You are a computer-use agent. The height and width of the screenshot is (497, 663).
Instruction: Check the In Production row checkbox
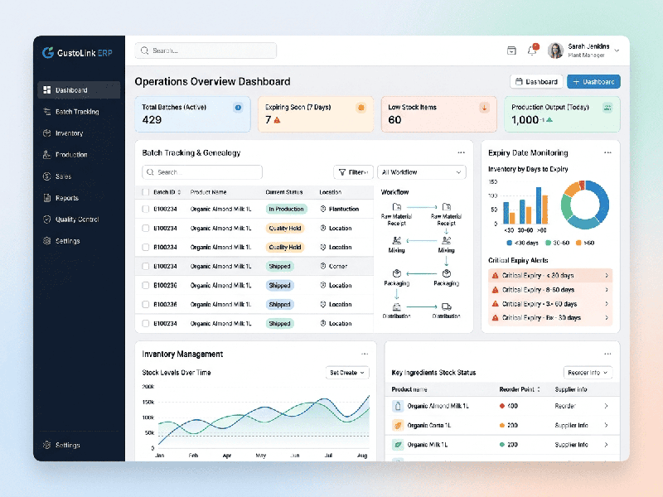coord(146,209)
